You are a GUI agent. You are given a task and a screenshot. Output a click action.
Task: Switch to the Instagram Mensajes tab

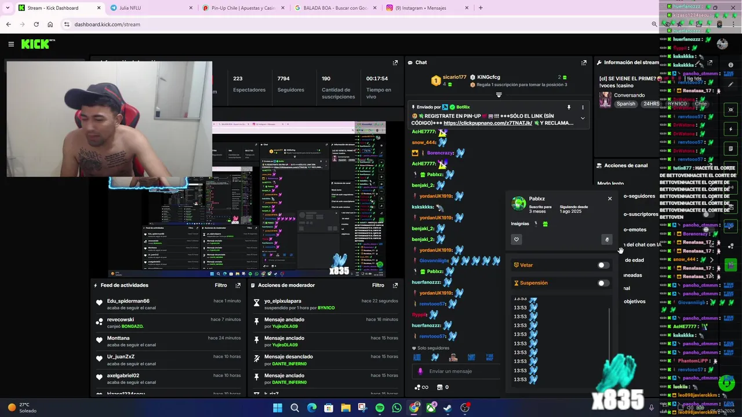(x=427, y=8)
